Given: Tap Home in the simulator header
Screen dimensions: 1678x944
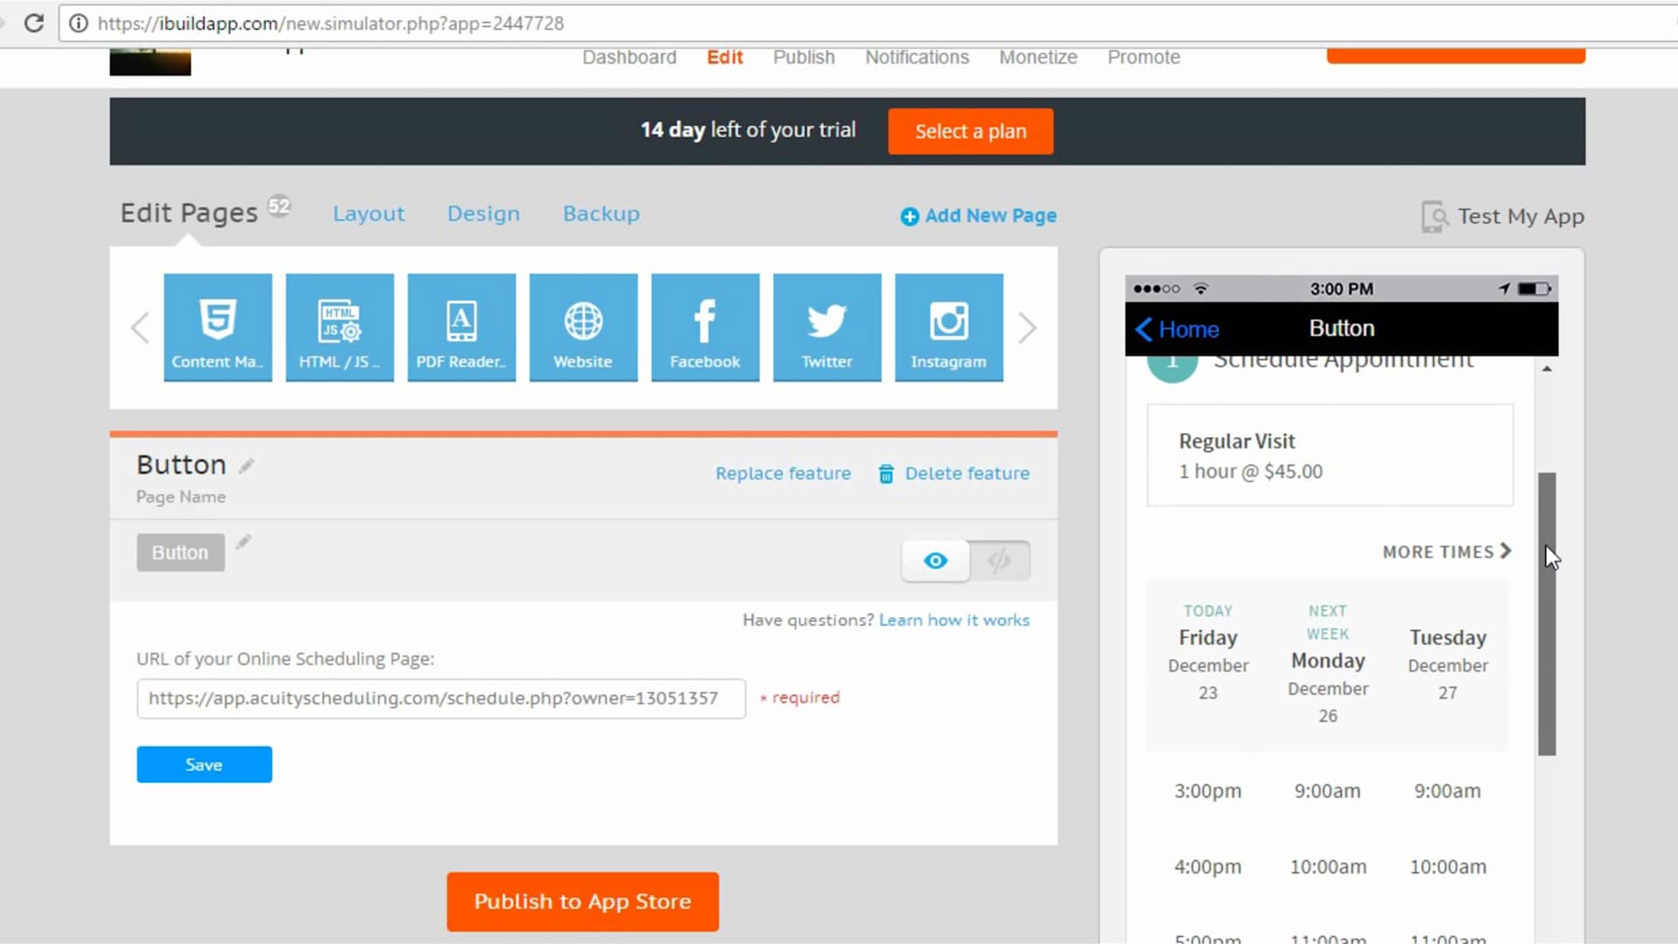Looking at the screenshot, I should (x=1189, y=330).
